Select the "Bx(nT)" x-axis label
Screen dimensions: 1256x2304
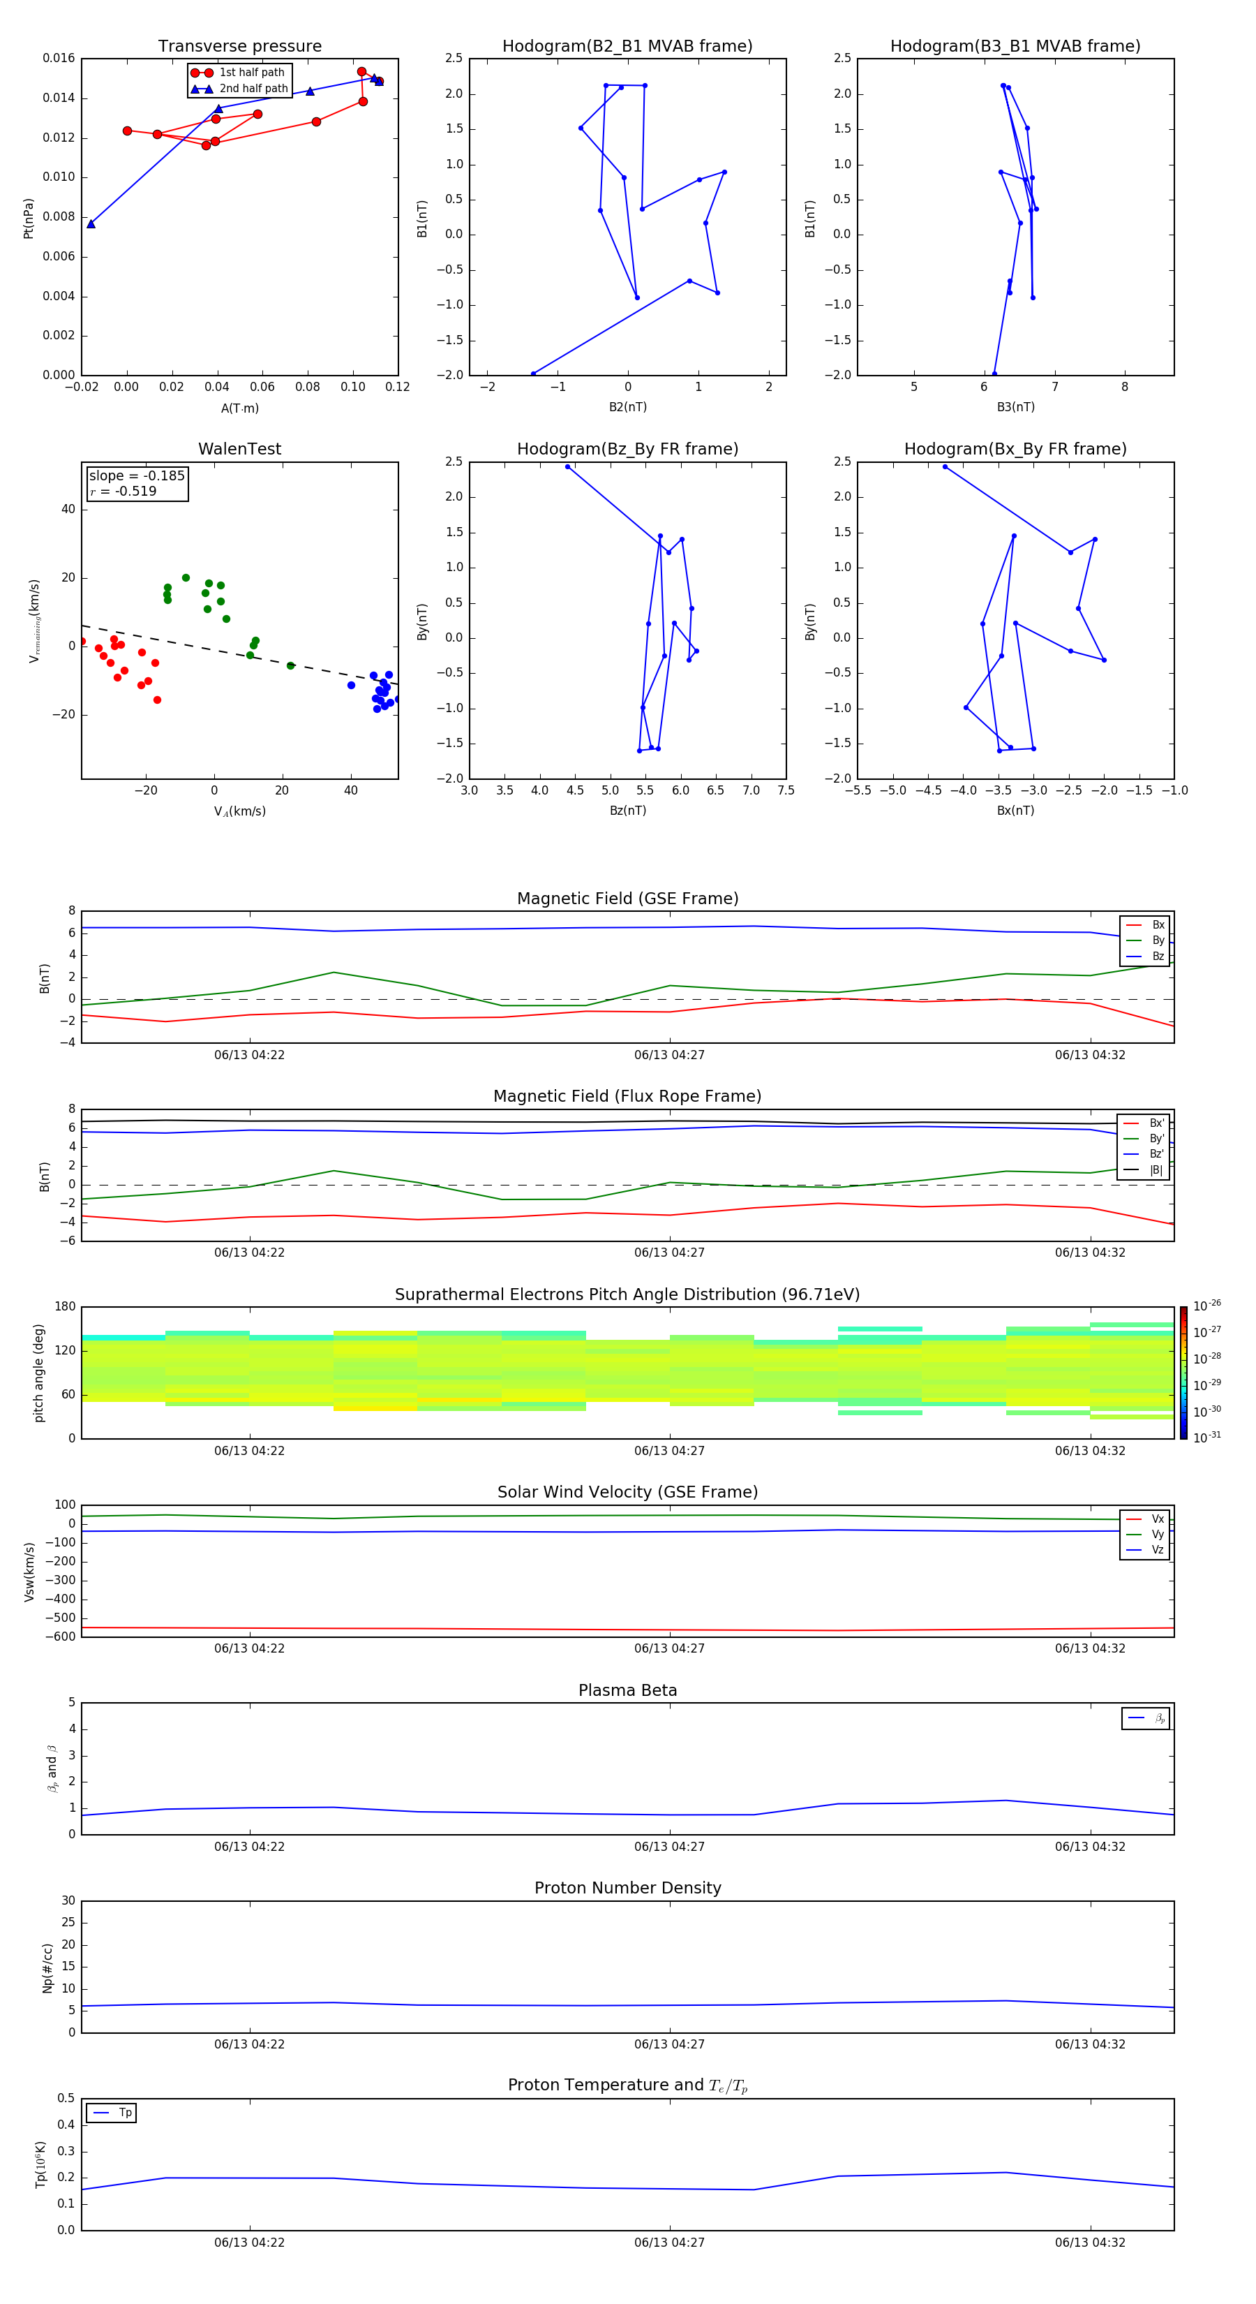[x=1015, y=811]
